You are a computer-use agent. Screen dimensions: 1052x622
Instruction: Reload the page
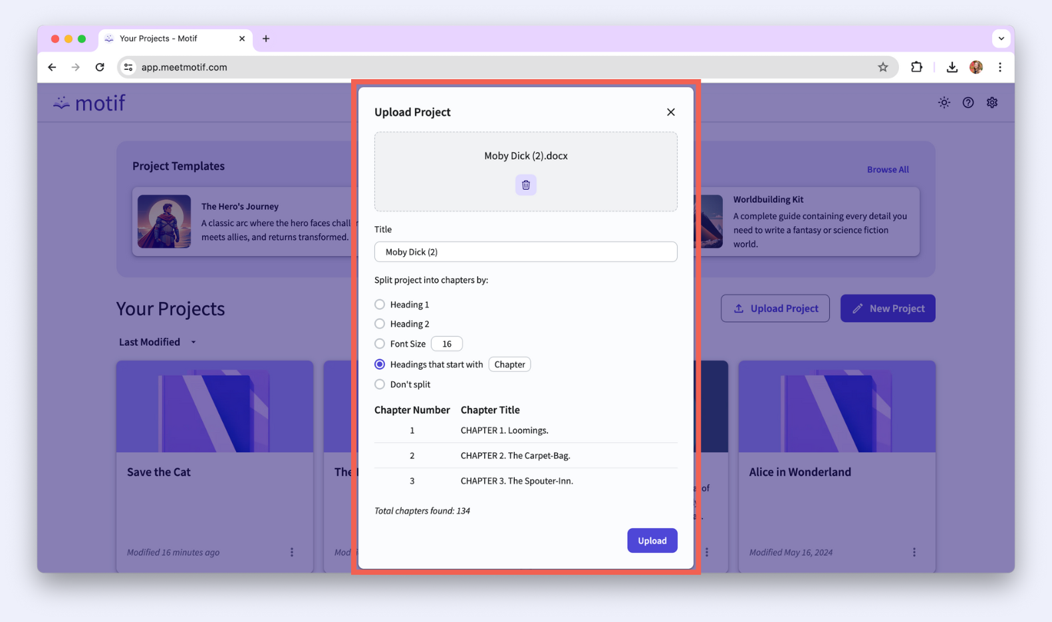pos(100,67)
